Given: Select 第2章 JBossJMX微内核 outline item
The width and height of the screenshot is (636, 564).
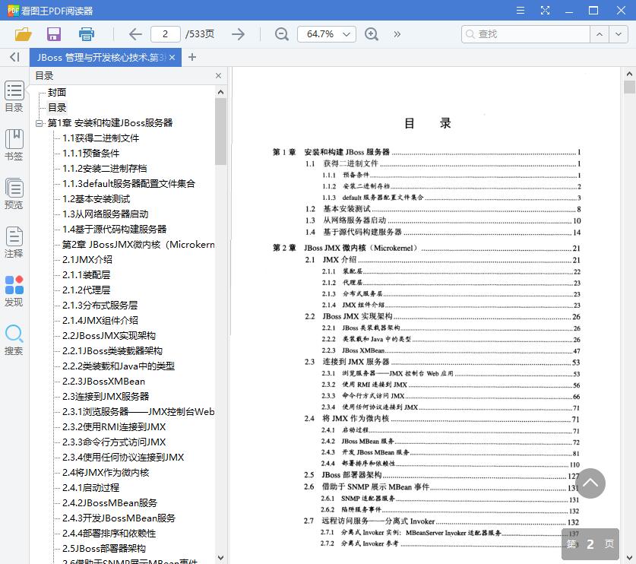Looking at the screenshot, I should click(138, 245).
